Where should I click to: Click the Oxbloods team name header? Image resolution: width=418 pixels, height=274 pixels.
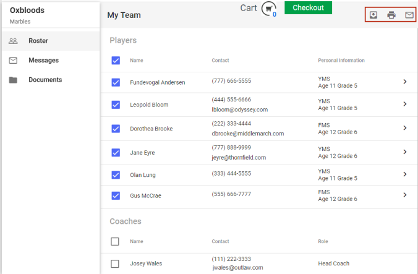(27, 11)
